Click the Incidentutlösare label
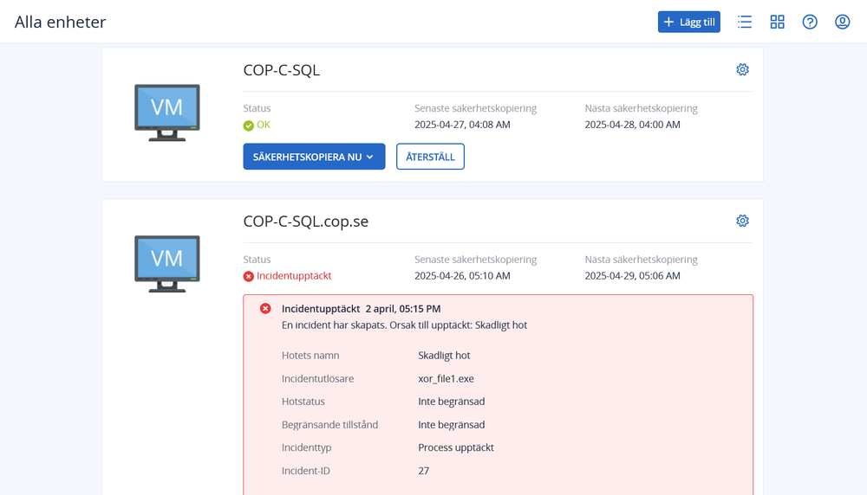The height and width of the screenshot is (495, 867). (317, 378)
